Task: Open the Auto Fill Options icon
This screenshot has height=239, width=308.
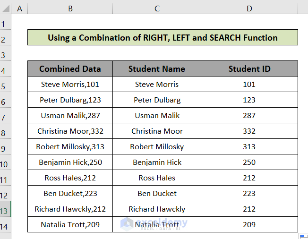Action: 303,235
